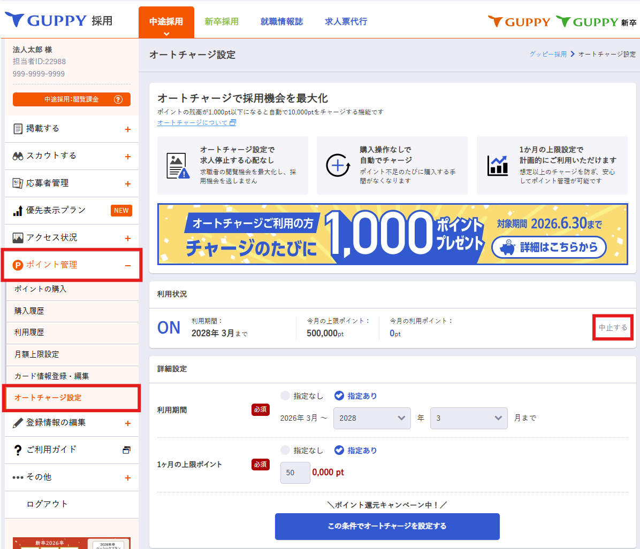Click the 新卒2026年 promo thumbnail in sidebar
This screenshot has height=549, width=640.
71,543
